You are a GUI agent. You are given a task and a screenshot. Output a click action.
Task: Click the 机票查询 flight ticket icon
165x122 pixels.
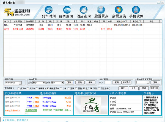67,12
